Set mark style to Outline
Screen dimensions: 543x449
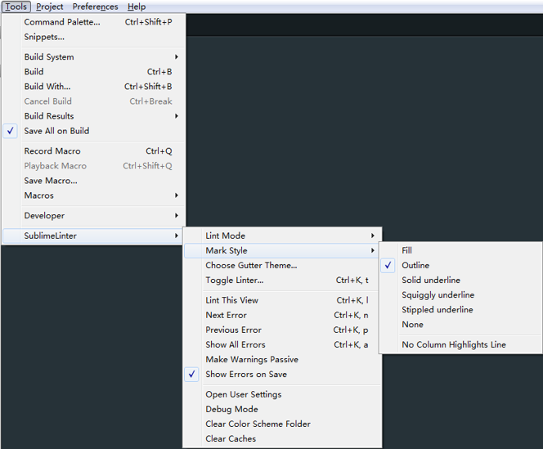tap(460, 265)
